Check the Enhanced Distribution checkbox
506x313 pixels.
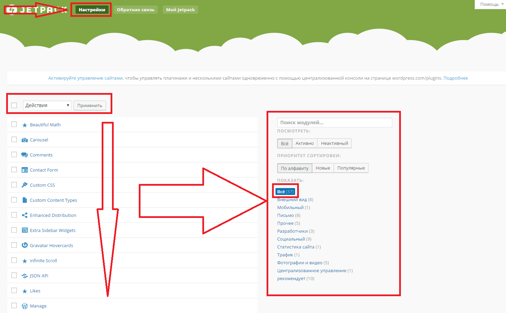point(14,215)
